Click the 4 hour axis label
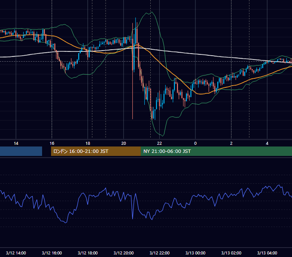Screen dimensions: 292x257 click(267, 143)
